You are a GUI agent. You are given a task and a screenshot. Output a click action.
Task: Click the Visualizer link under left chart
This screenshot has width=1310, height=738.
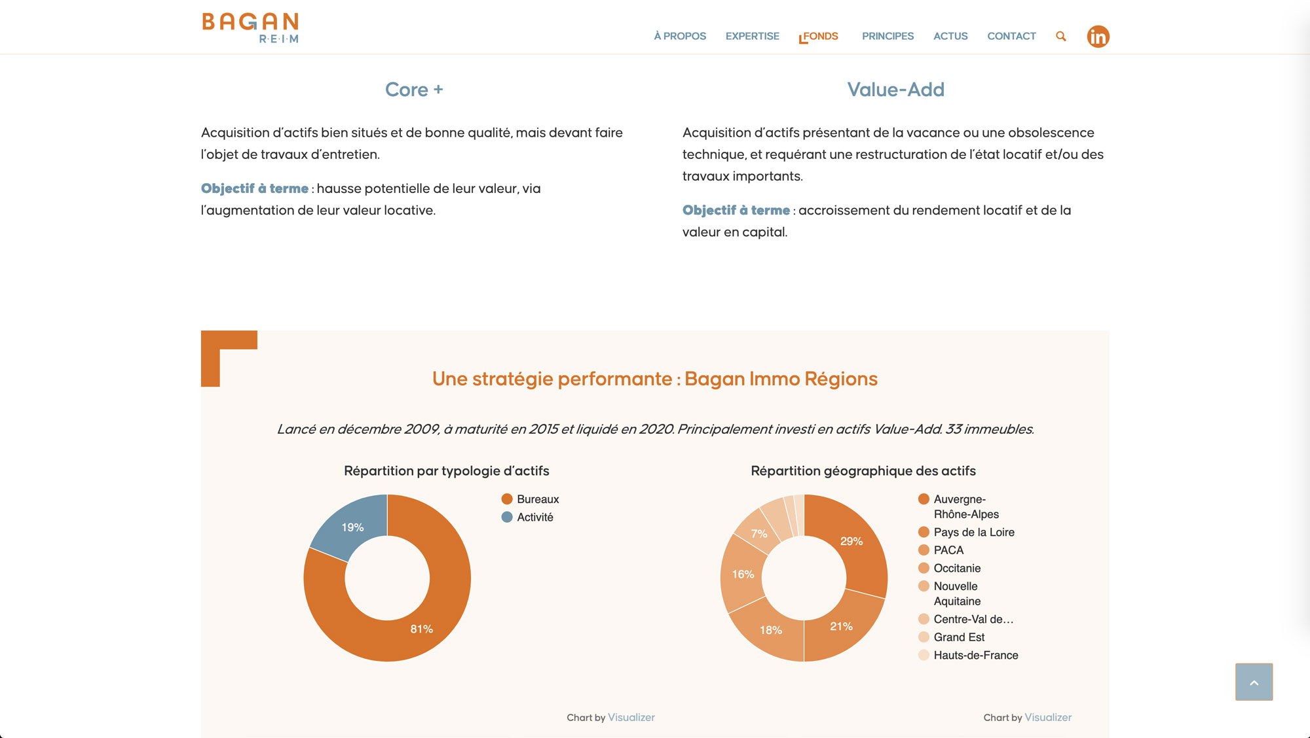[631, 717]
